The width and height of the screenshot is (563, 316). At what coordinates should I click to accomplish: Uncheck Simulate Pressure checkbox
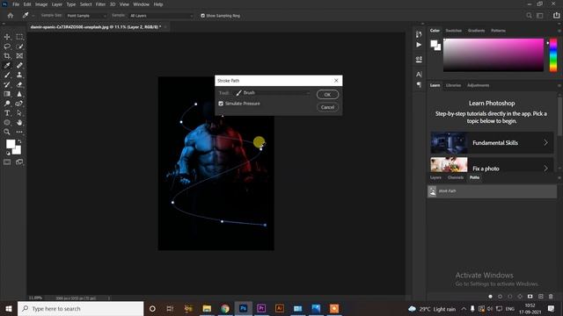click(221, 104)
